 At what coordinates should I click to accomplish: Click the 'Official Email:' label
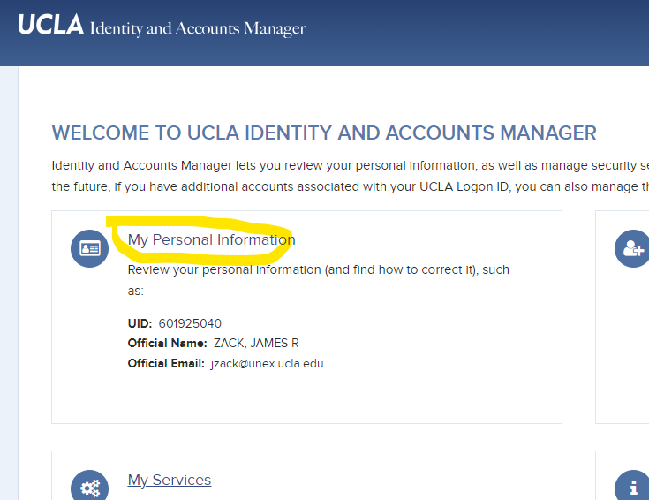coord(166,364)
